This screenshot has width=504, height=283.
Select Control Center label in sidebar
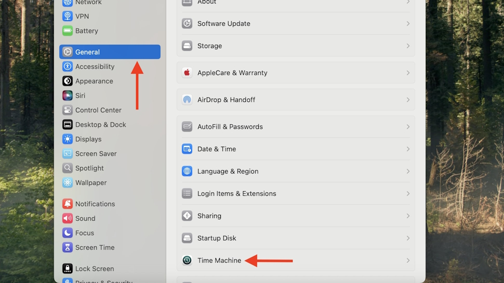click(98, 110)
